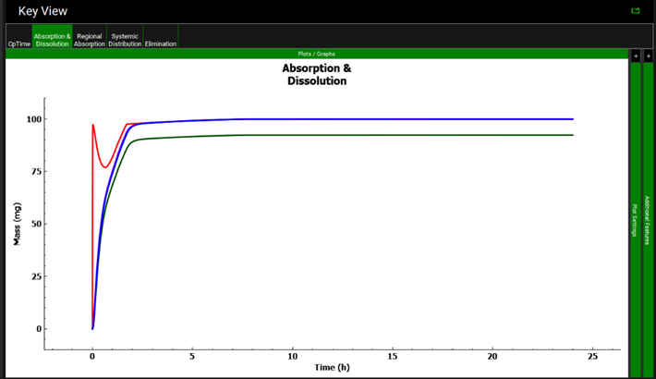Viewport: 656px width, 379px height.
Task: Select the Time (h) x-axis label
Action: click(332, 367)
